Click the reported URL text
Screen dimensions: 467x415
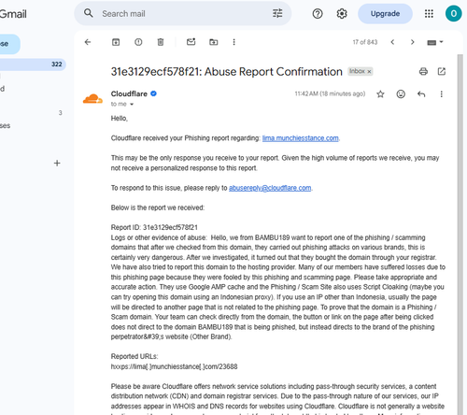(x=174, y=366)
